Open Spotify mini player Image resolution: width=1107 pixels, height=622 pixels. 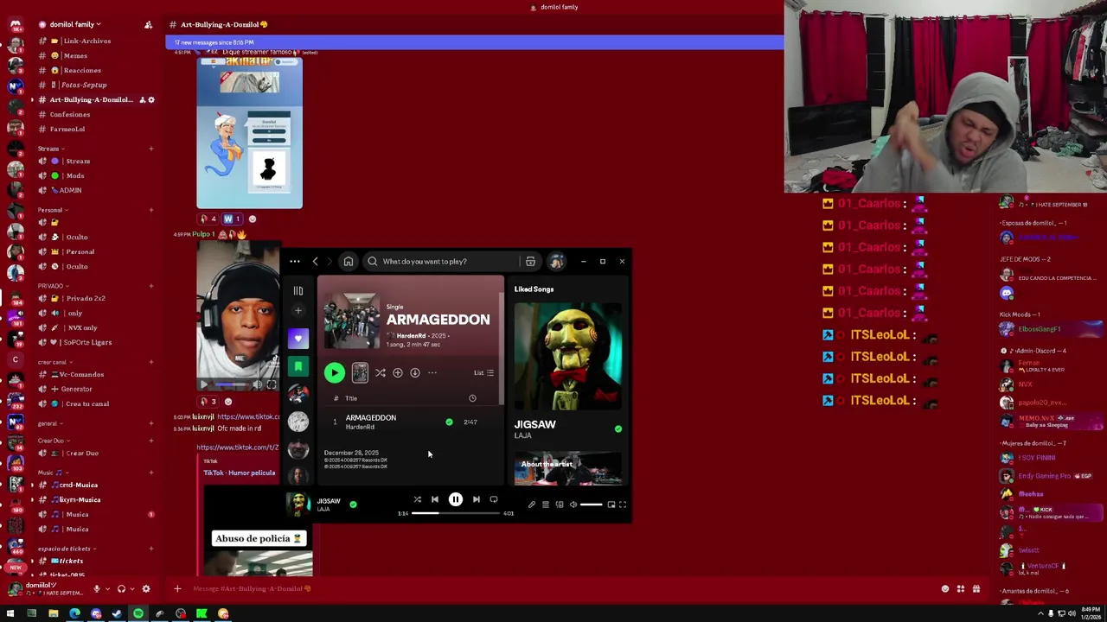point(611,505)
